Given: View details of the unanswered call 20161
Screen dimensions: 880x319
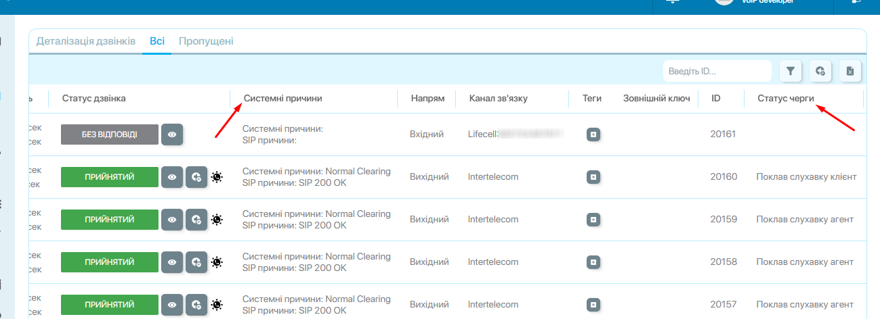Looking at the screenshot, I should tap(172, 135).
